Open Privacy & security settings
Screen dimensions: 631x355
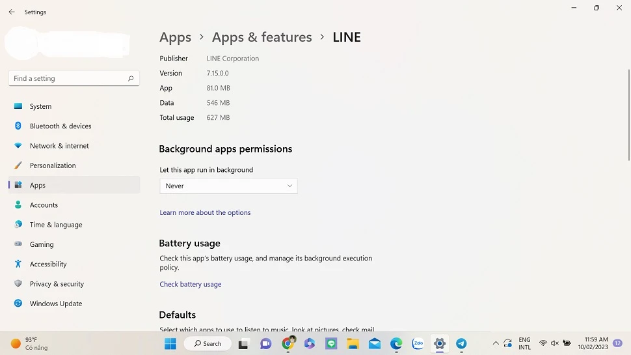pyautogui.click(x=57, y=284)
